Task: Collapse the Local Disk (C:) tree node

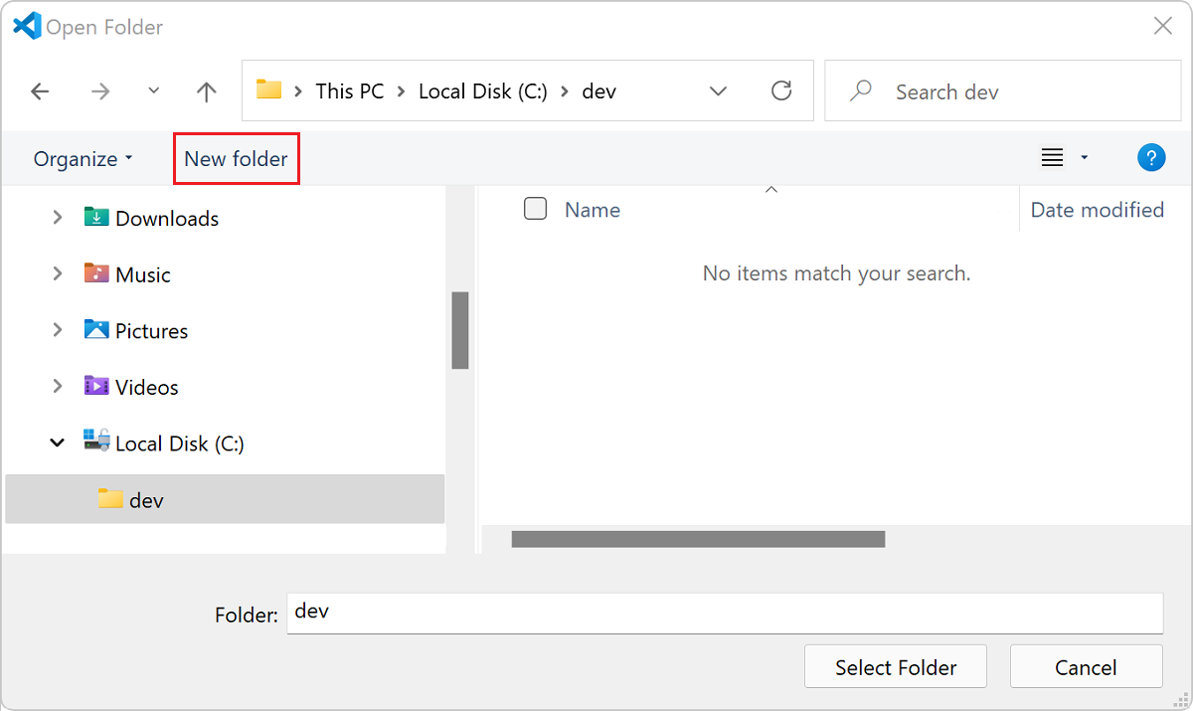Action: point(58,443)
